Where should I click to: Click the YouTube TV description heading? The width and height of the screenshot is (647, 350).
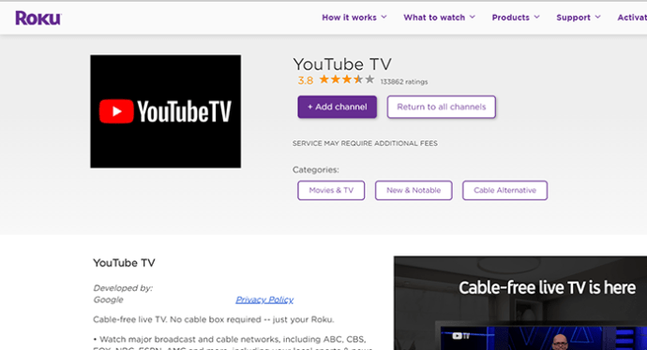point(124,263)
